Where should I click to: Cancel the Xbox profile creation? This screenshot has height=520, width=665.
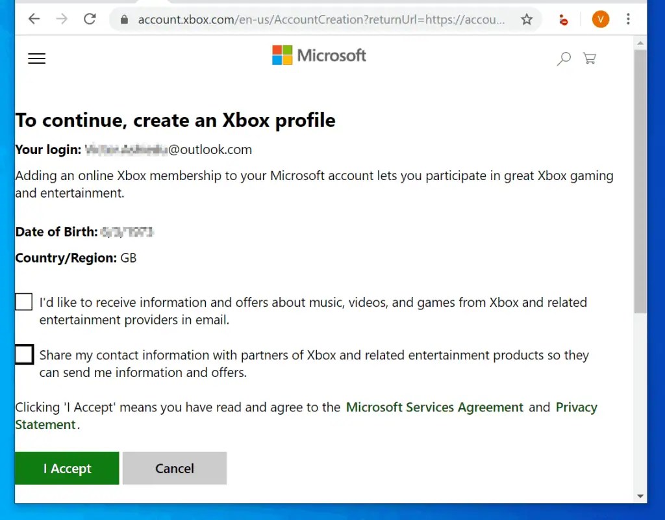(x=174, y=468)
